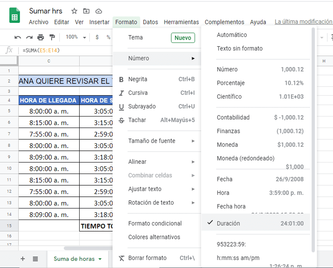Image resolution: width=333 pixels, height=268 pixels.
Task: Open the zoom 100% dropdown
Action: pos(76,37)
